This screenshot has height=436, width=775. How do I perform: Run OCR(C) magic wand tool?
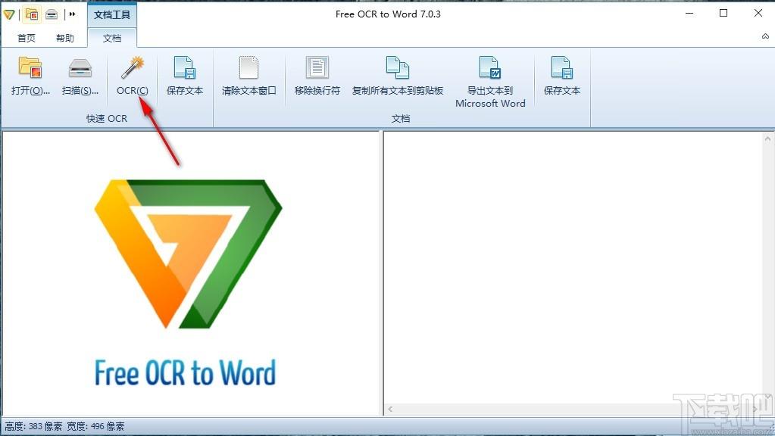(133, 76)
